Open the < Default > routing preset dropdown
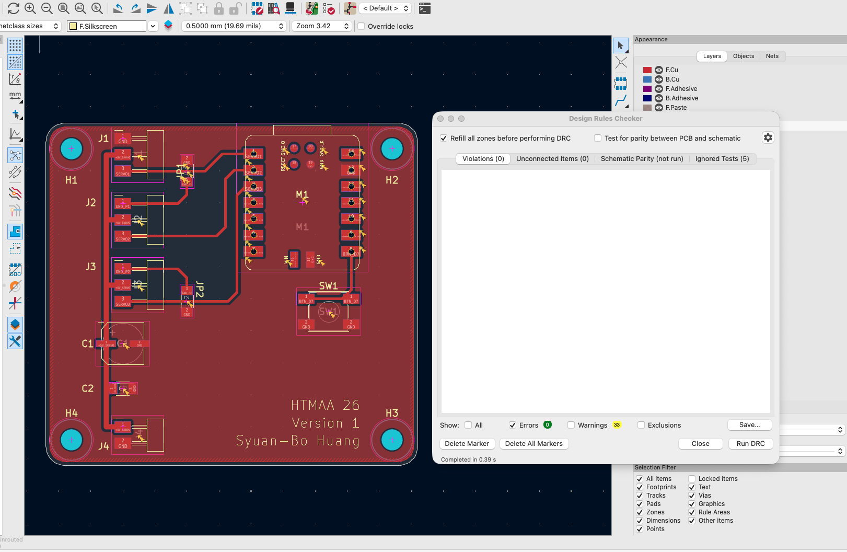847x552 pixels. pyautogui.click(x=385, y=8)
